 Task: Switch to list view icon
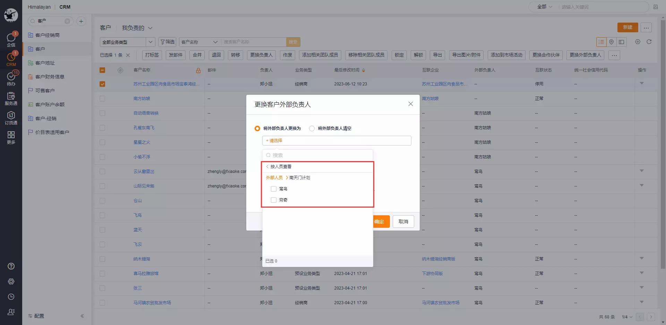(x=601, y=42)
